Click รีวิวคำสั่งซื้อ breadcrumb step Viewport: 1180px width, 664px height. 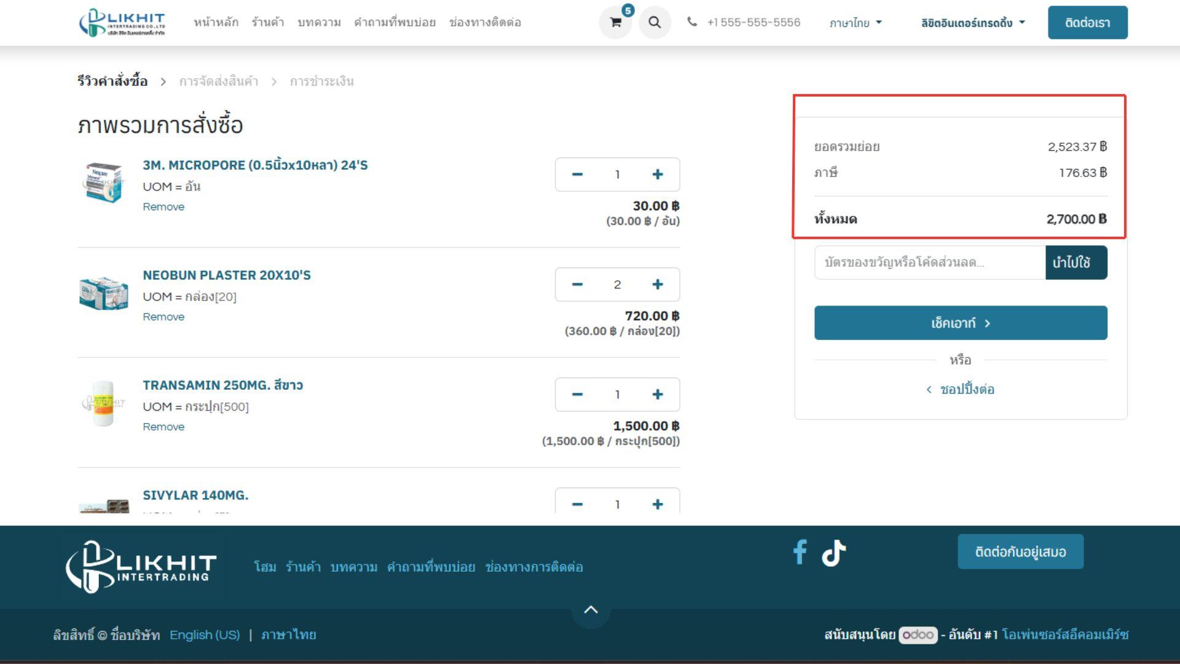coord(112,81)
